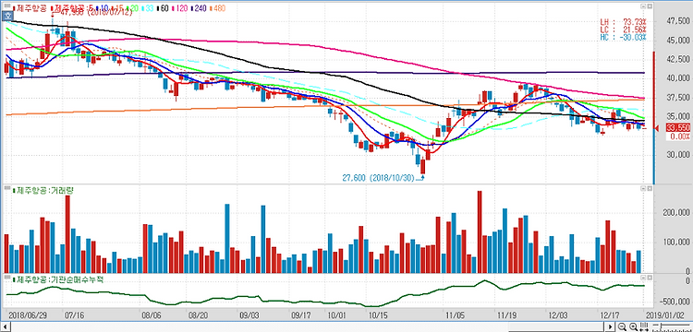Maximize the 기관순매수누적 pane
This screenshot has width=693, height=332.
pyautogui.click(x=650, y=278)
